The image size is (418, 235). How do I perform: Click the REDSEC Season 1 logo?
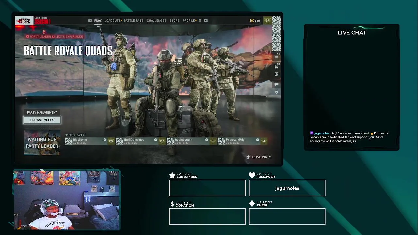[33, 21]
